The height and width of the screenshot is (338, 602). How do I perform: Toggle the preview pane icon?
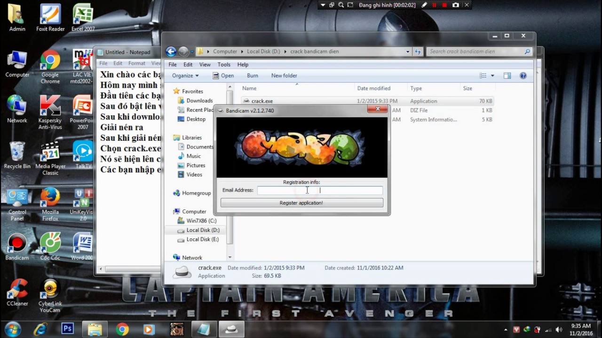tap(507, 76)
